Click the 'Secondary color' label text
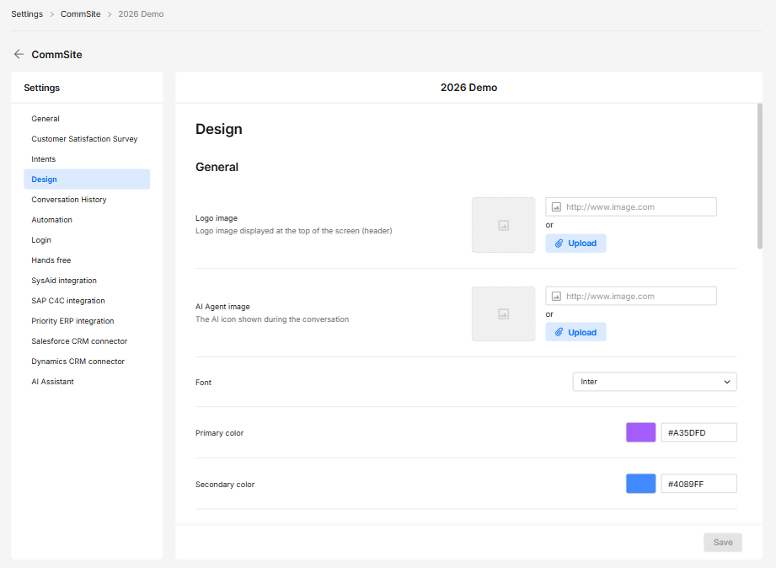Screen dimensions: 776x568 coord(225,485)
